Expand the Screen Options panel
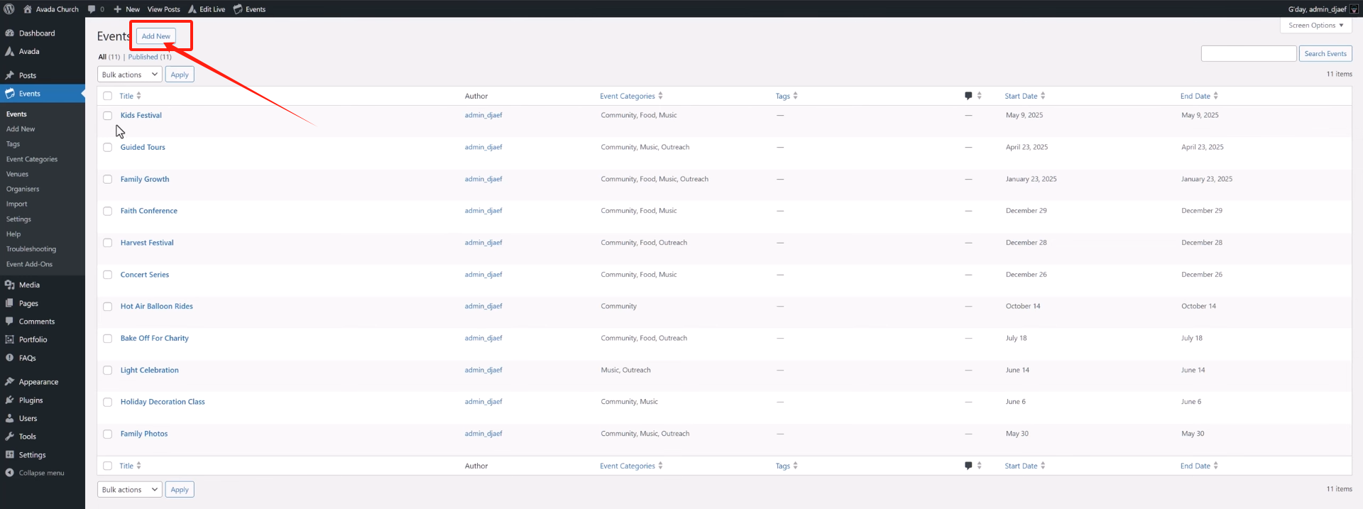Viewport: 1363px width, 509px height. pos(1315,26)
